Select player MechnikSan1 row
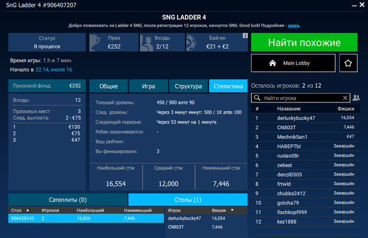This screenshot has height=238, width=368. click(305, 137)
